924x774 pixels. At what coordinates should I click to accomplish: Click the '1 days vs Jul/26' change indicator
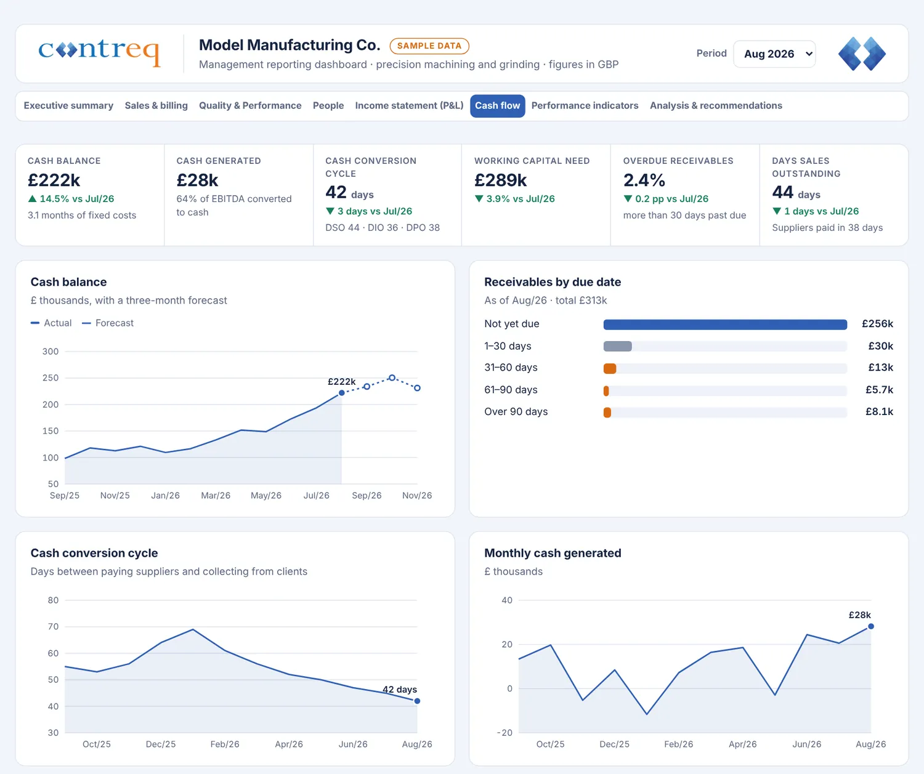[x=816, y=211]
